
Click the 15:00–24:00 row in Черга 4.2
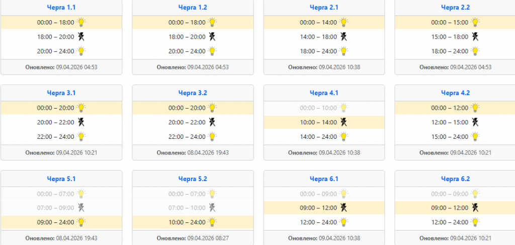click(455, 136)
